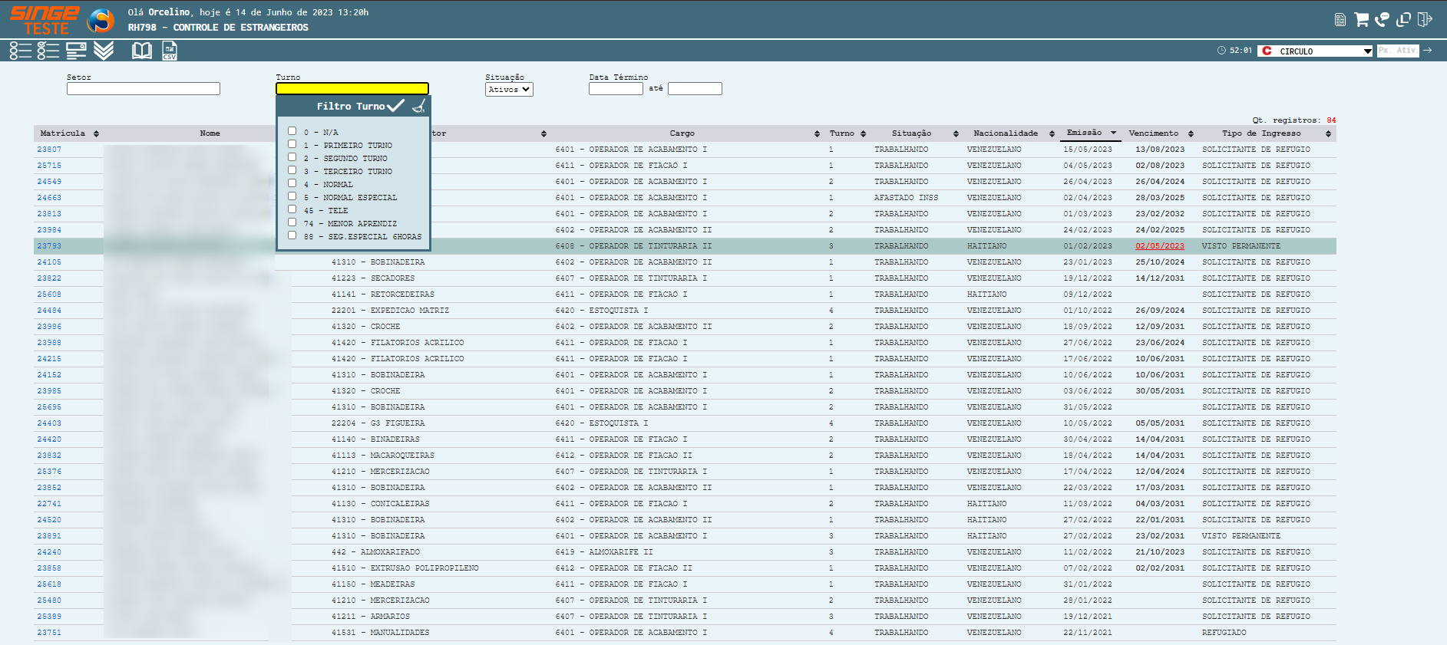The height and width of the screenshot is (645, 1447).
Task: Tick the 88 - SEG.ESPECIAL 6HORAS checkbox
Action: 292,235
